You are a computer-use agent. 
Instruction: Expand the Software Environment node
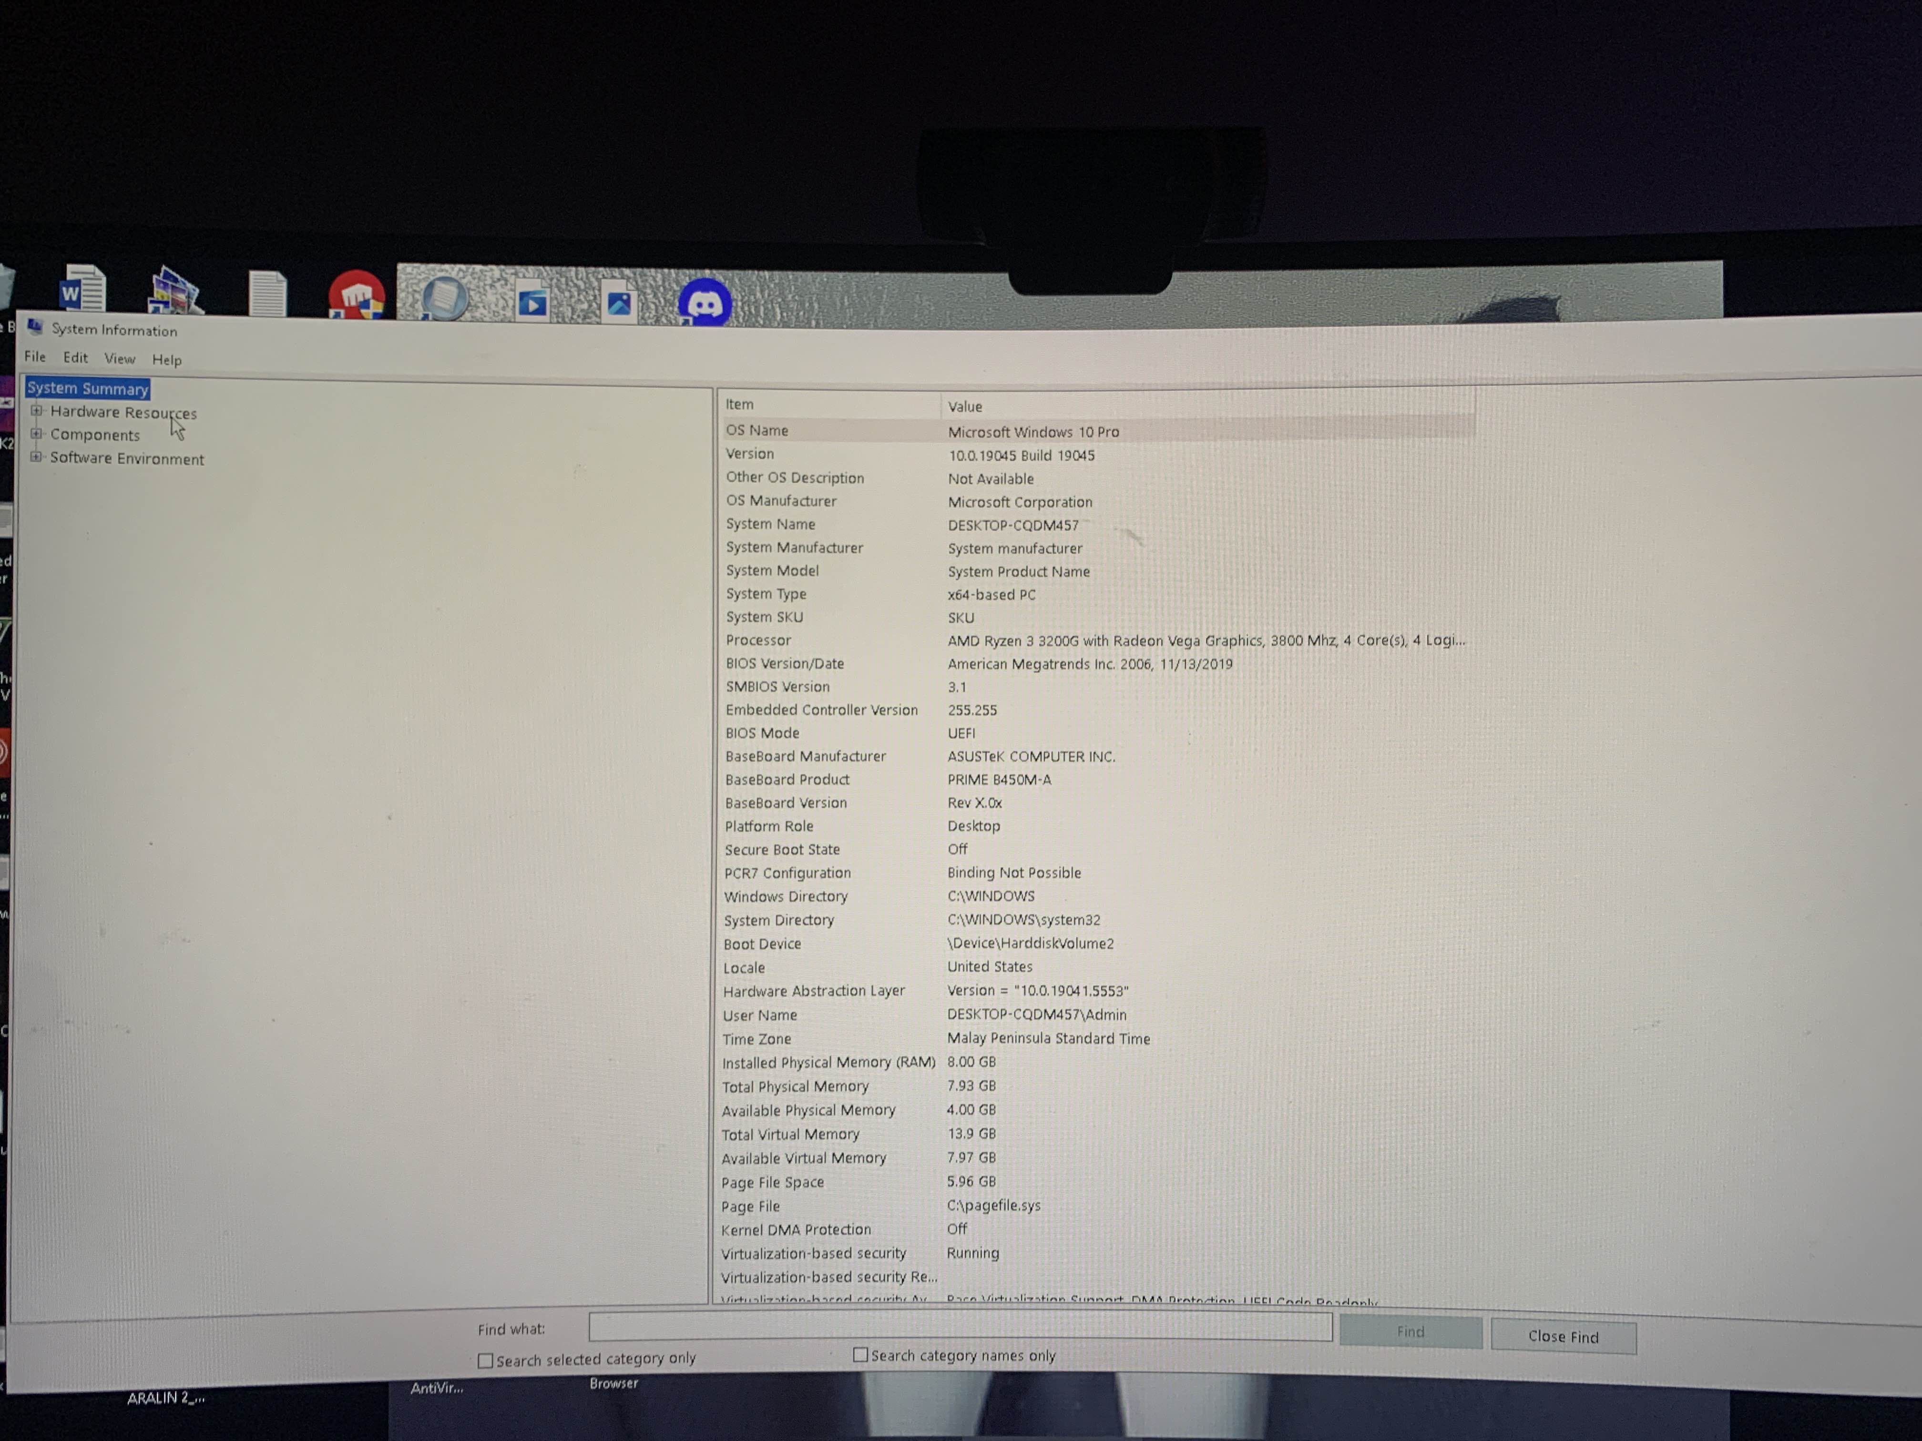(36, 457)
